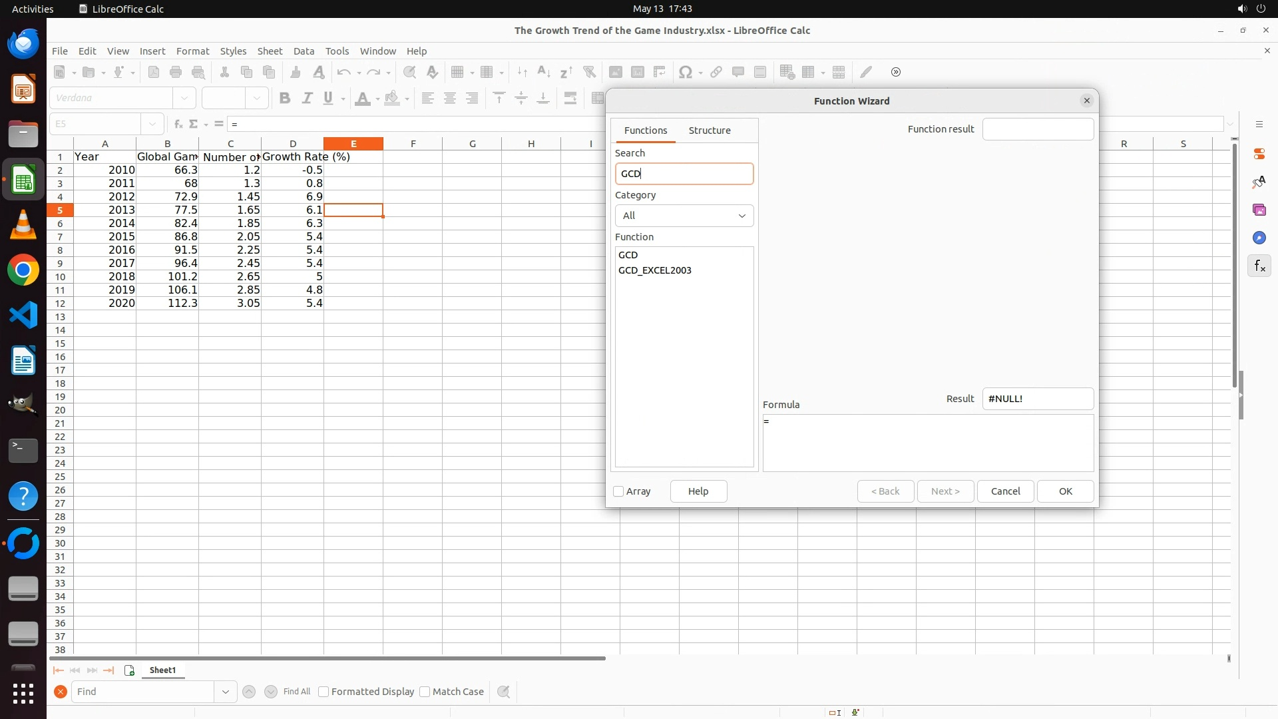The image size is (1278, 719).
Task: Open the Data menu
Action: [x=304, y=51]
